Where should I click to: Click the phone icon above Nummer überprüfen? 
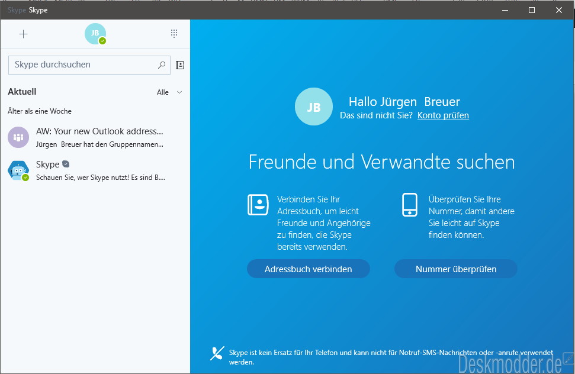(410, 205)
